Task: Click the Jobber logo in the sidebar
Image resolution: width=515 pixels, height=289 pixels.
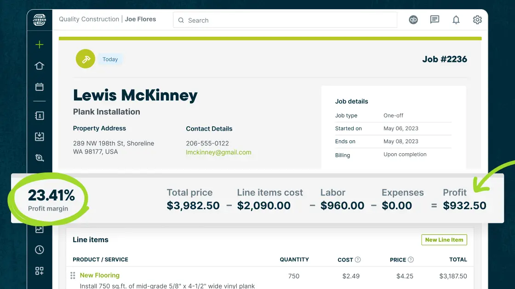Action: (x=39, y=20)
